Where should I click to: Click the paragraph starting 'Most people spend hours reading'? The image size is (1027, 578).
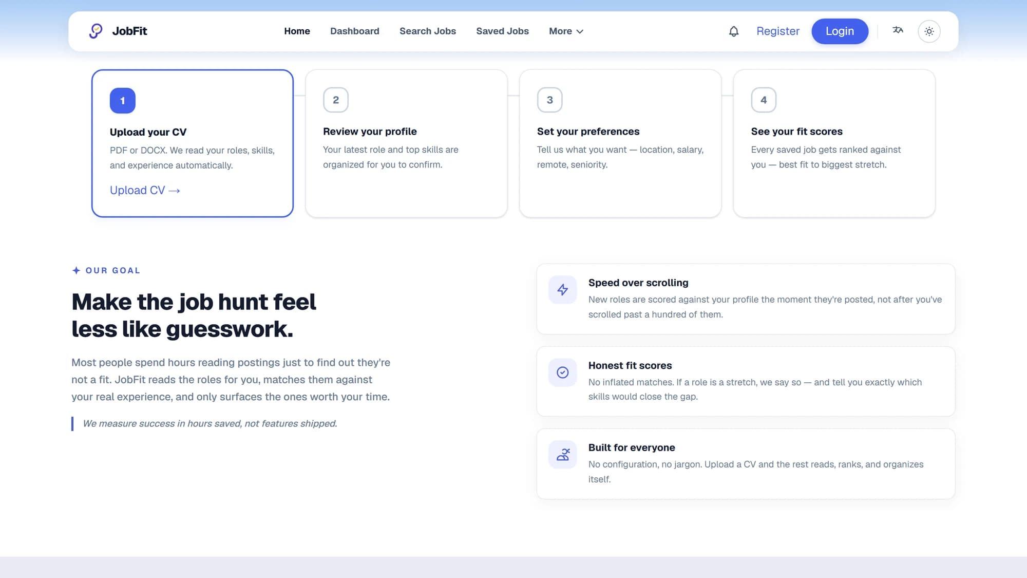[x=231, y=380]
